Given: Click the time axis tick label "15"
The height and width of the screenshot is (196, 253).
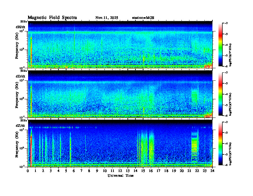Looking at the screenshot, I should tap(143, 171).
